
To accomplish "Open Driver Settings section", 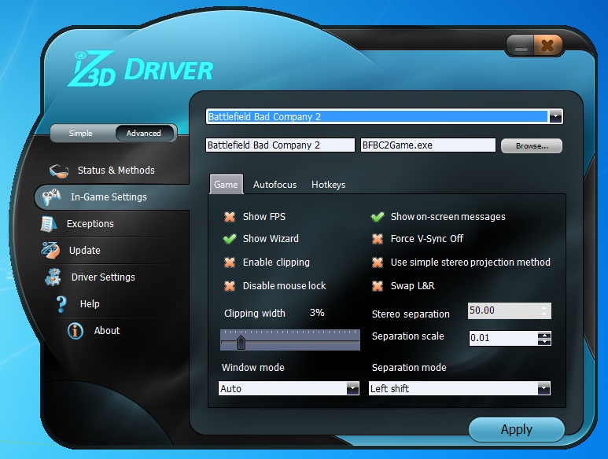I will click(x=103, y=277).
